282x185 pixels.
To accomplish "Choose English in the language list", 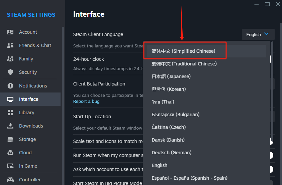I will tap(206, 165).
